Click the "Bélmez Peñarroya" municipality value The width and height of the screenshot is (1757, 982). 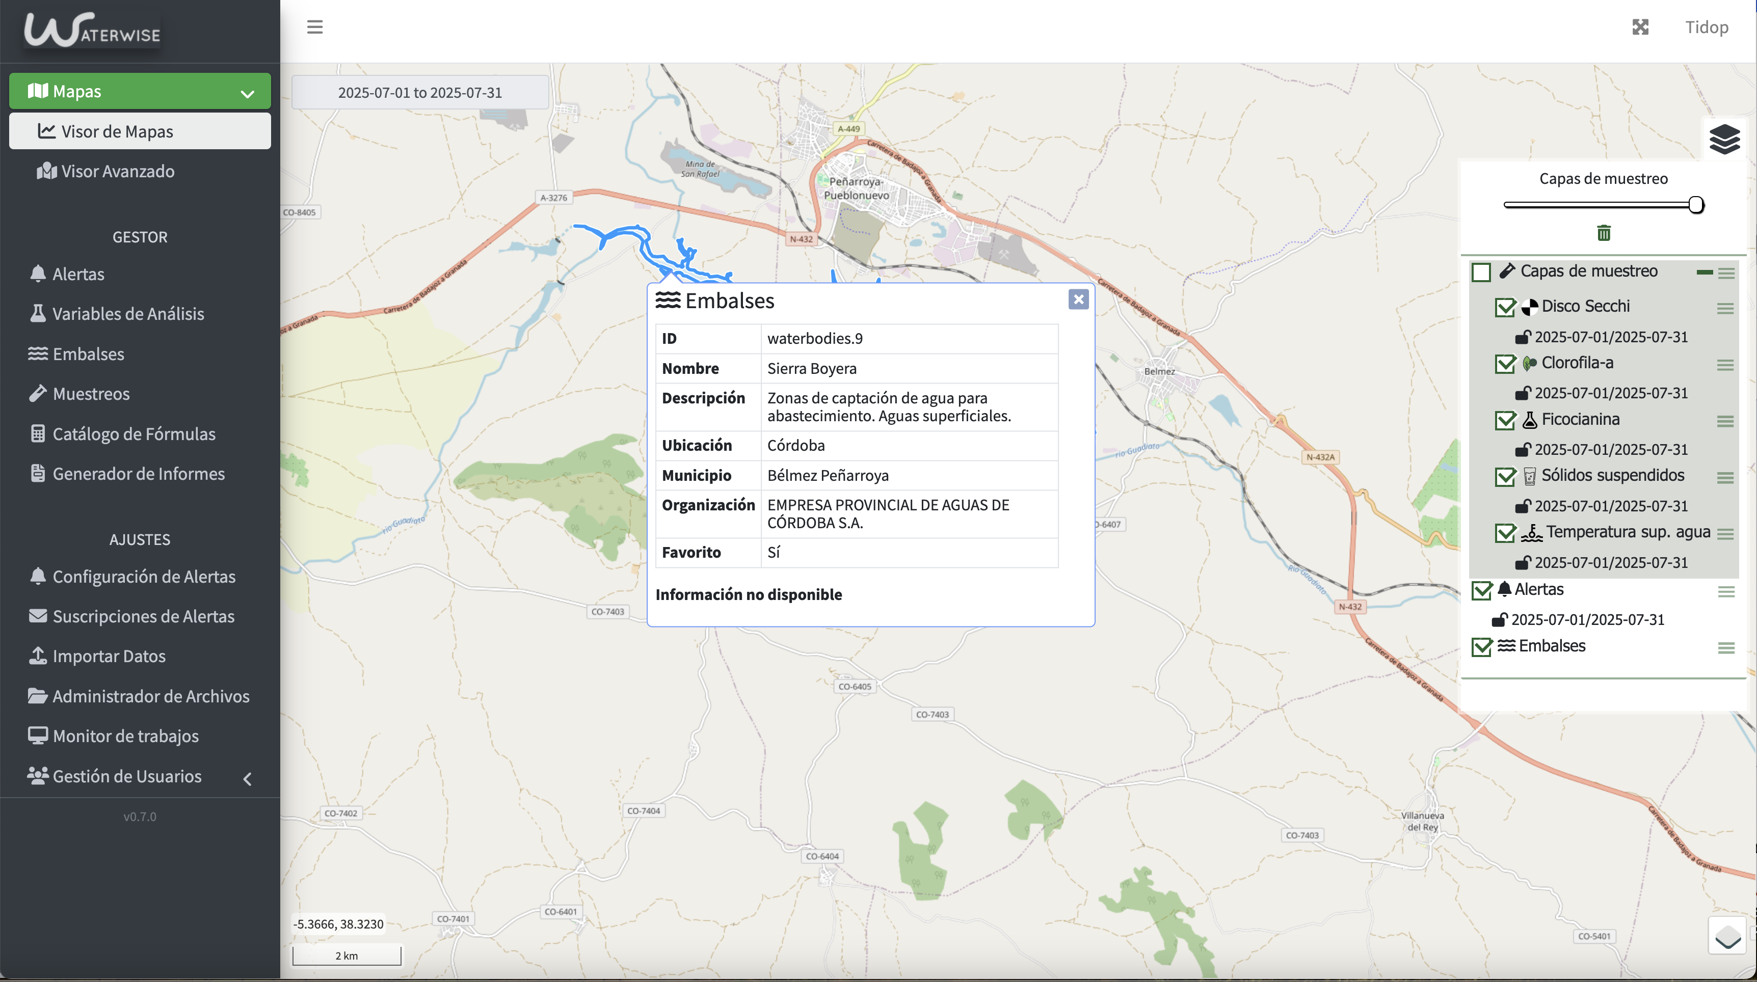pos(828,475)
